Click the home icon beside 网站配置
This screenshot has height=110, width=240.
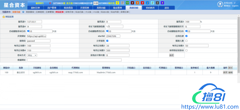pos(4,17)
